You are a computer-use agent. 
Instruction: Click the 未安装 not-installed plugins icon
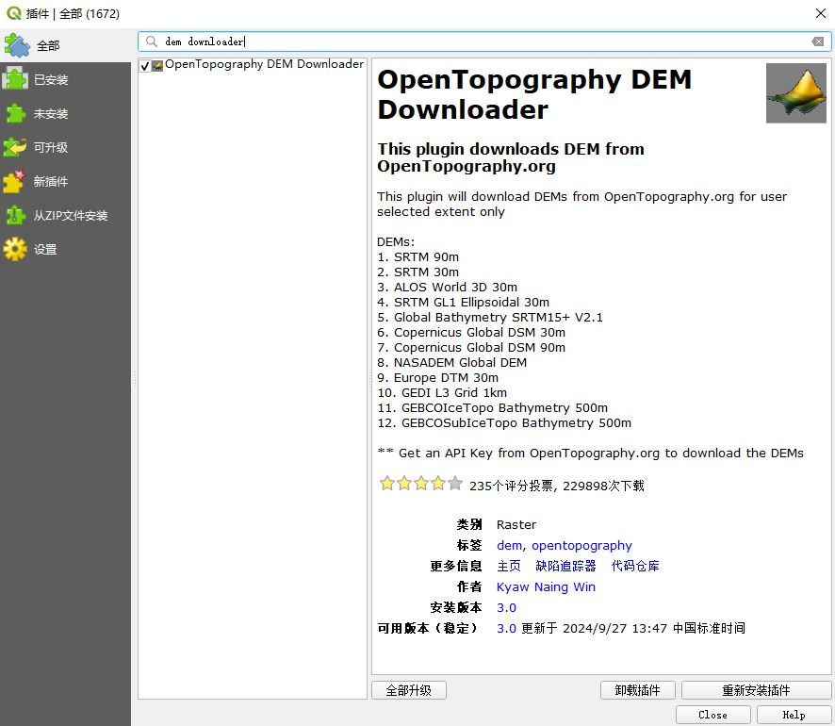pyautogui.click(x=15, y=113)
